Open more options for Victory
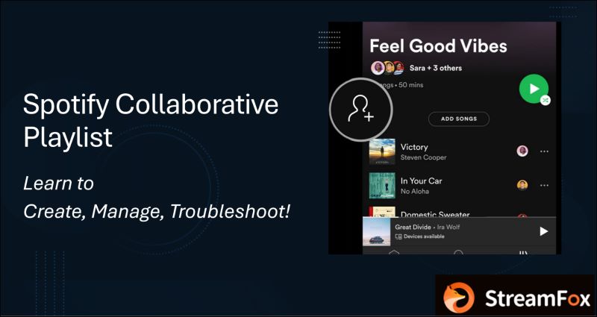The width and height of the screenshot is (597, 317). (x=545, y=151)
